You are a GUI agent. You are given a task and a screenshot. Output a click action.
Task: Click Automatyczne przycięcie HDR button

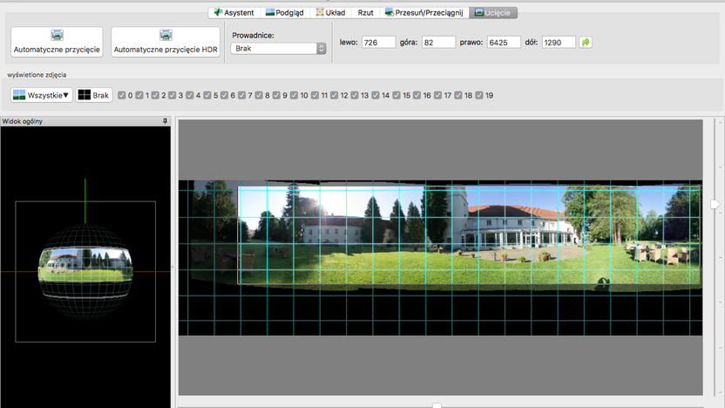166,42
